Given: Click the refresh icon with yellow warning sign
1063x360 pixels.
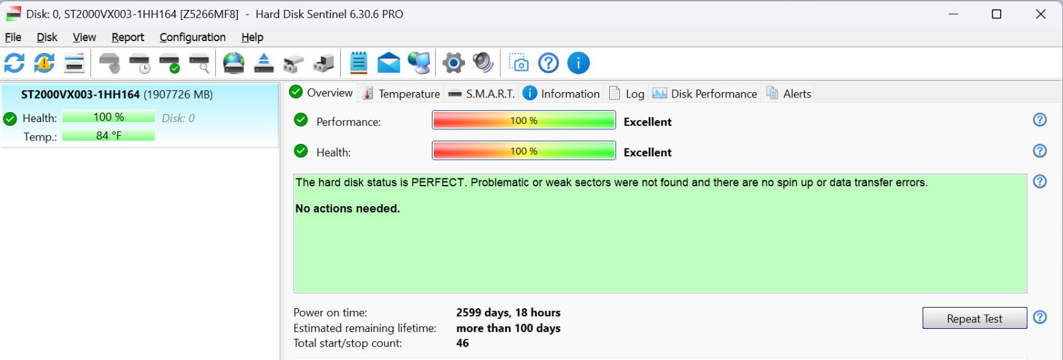Looking at the screenshot, I should pos(45,63).
